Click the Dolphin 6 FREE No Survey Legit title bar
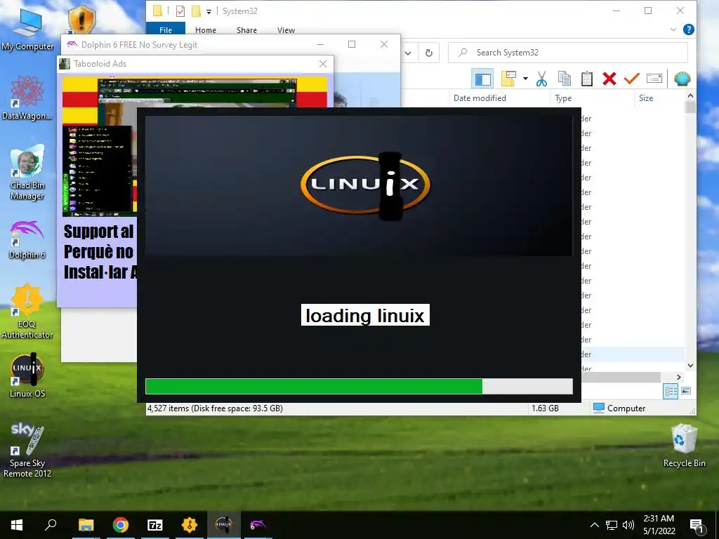 [188, 44]
